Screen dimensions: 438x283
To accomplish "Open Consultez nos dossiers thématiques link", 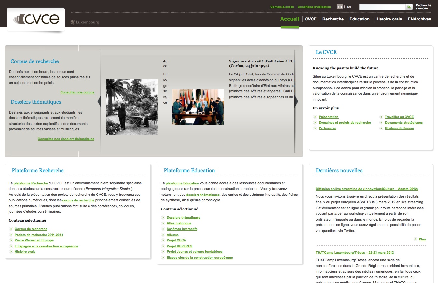I will [66, 139].
